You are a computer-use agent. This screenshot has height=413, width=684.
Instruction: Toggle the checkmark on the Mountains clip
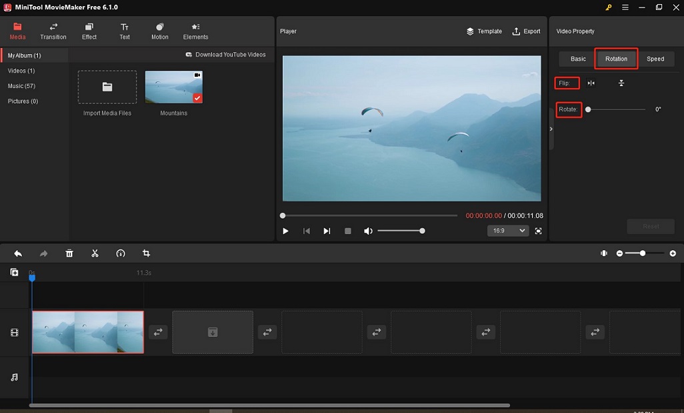197,97
